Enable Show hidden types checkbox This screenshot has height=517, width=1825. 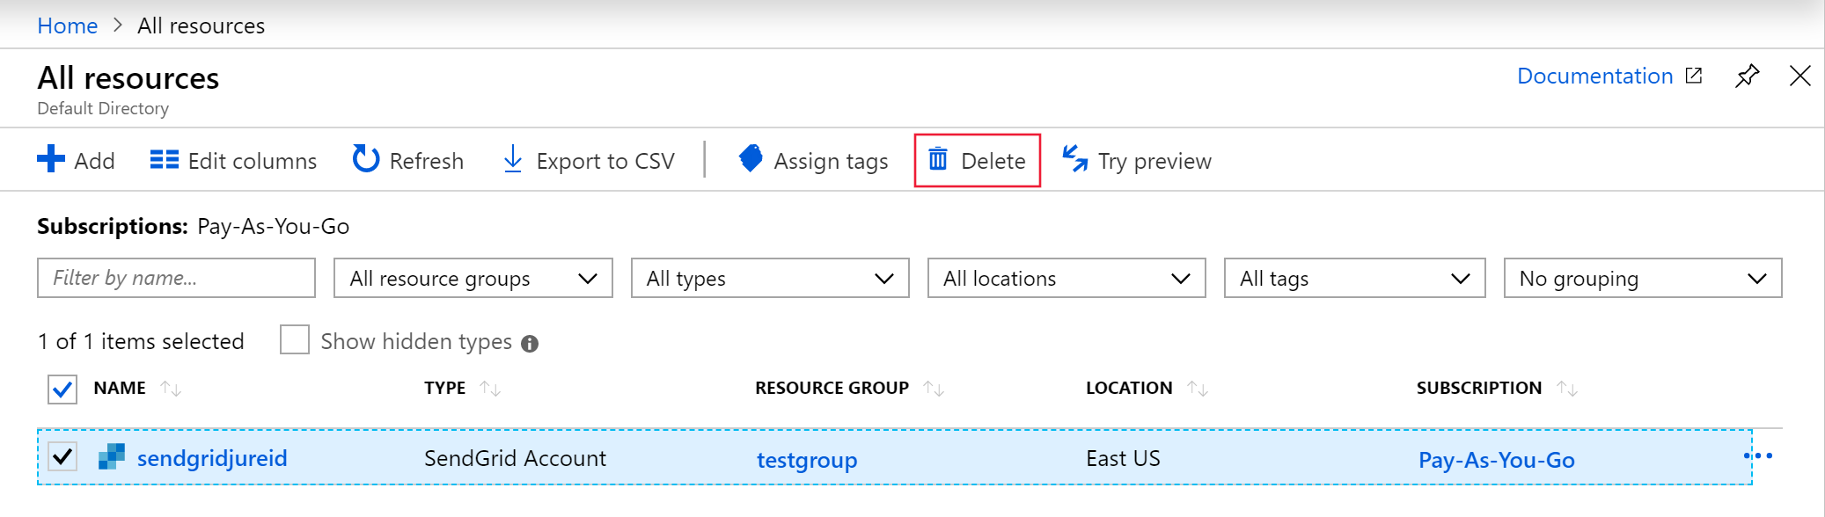click(295, 340)
